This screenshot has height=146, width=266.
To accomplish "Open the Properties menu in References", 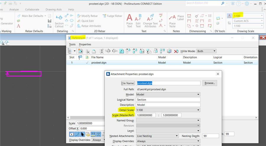I will point(85,44).
